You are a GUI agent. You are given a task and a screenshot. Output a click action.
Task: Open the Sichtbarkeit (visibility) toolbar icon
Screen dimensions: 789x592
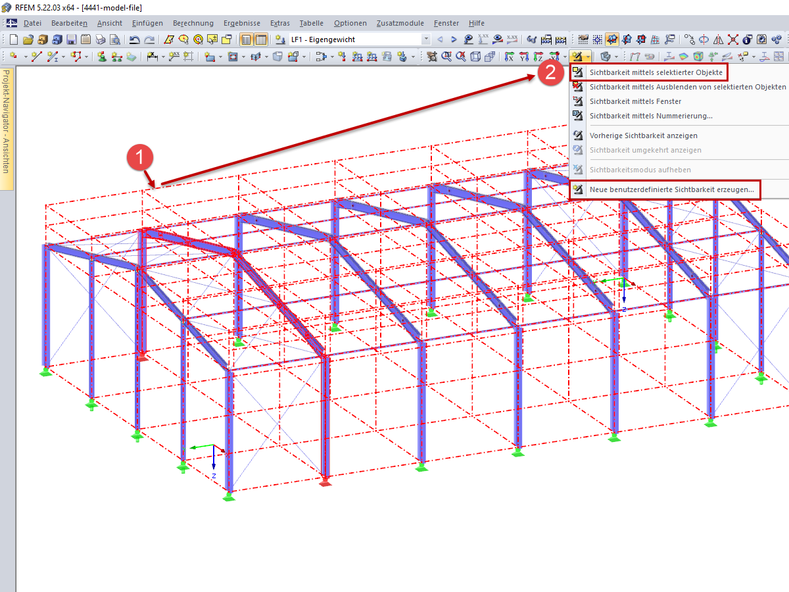[x=578, y=56]
